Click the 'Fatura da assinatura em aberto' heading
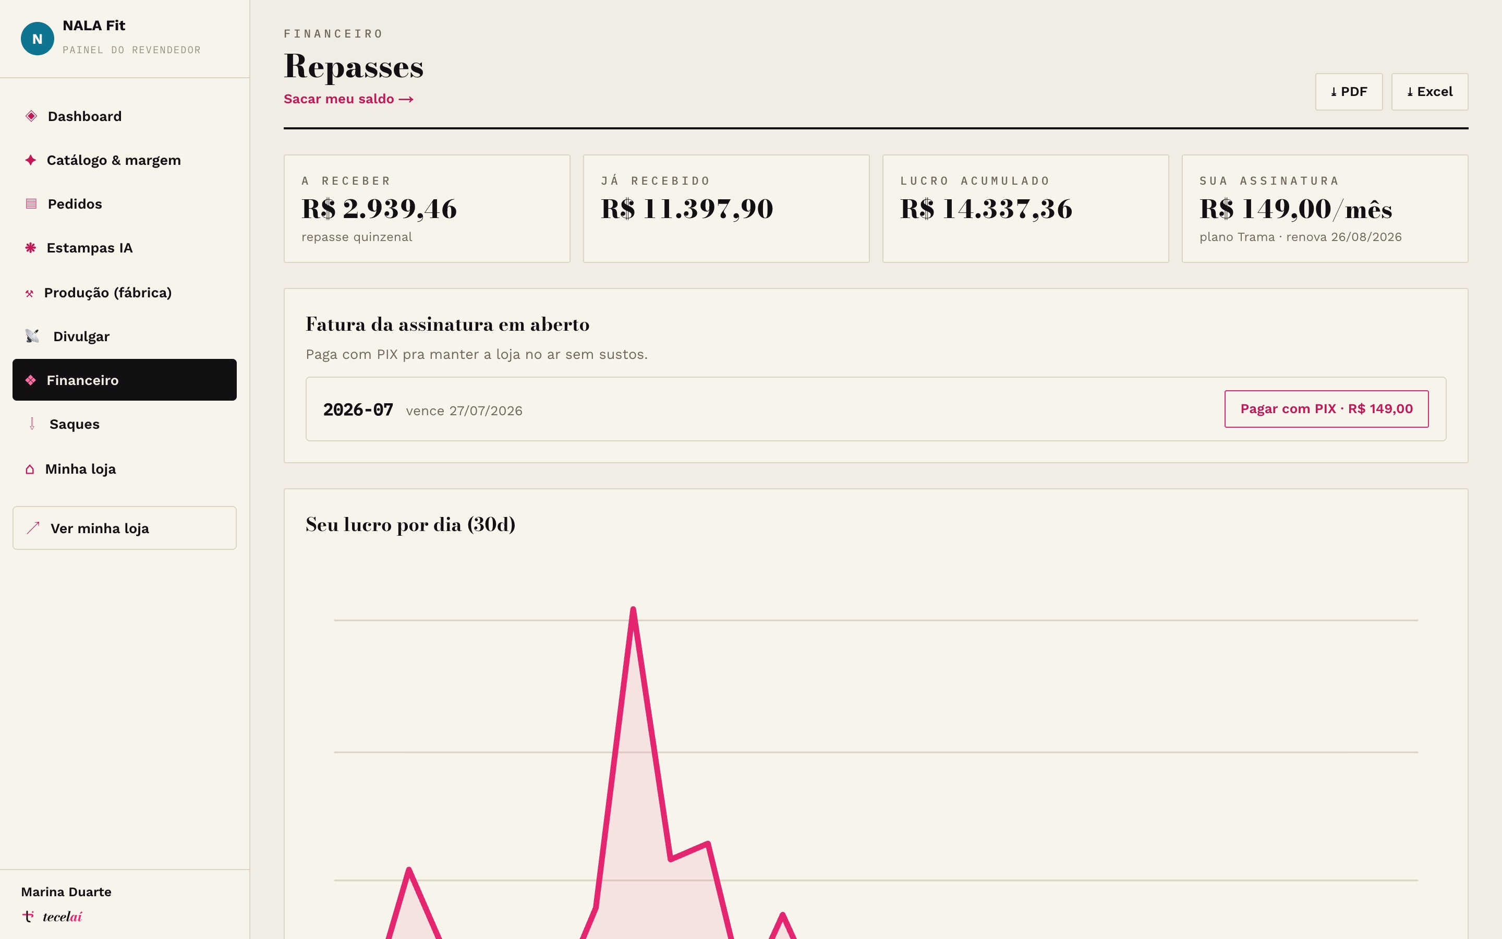Image resolution: width=1502 pixels, height=939 pixels. coord(447,324)
